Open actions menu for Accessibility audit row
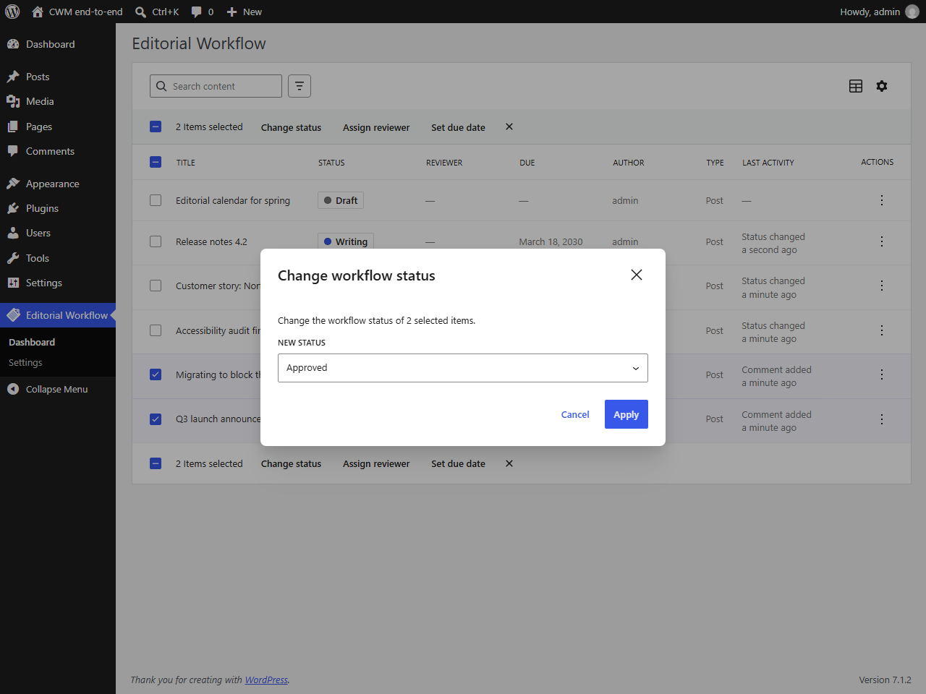The image size is (926, 694). pos(882,330)
